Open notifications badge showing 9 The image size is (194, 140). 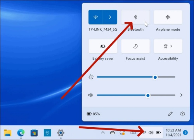click(x=185, y=133)
